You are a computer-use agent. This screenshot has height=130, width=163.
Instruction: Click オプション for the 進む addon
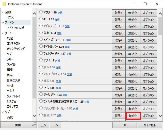149,81
